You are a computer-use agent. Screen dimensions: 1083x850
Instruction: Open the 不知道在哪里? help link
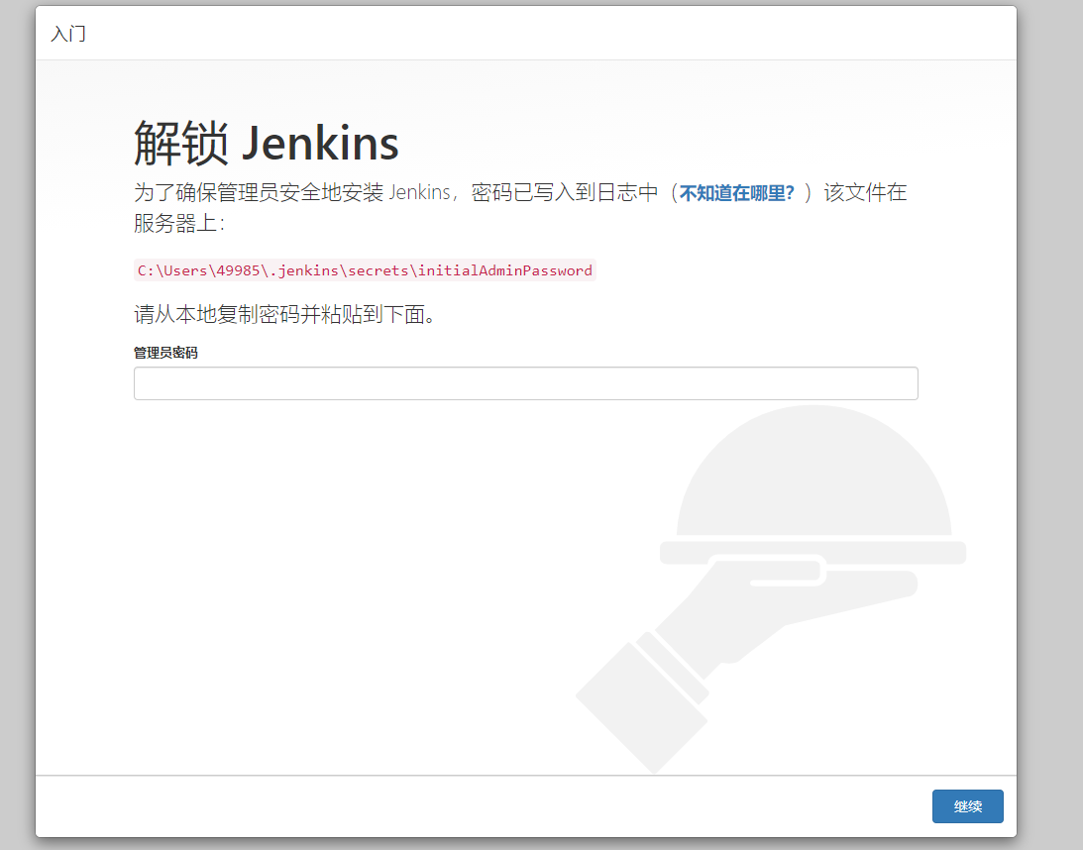point(737,192)
